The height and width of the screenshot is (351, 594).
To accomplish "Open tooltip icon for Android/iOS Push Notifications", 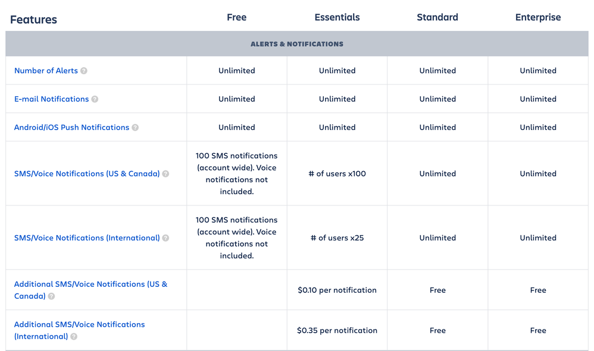I will (135, 127).
